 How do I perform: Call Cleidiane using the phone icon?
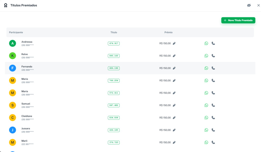tap(213, 118)
